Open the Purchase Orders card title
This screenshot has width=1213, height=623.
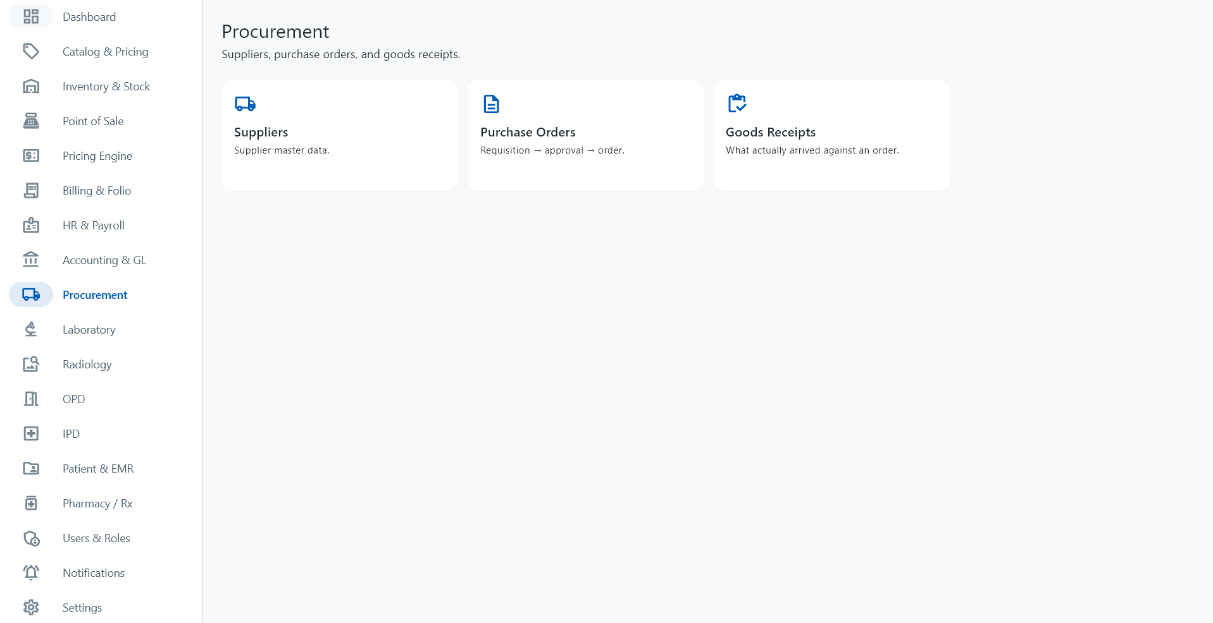coord(528,132)
